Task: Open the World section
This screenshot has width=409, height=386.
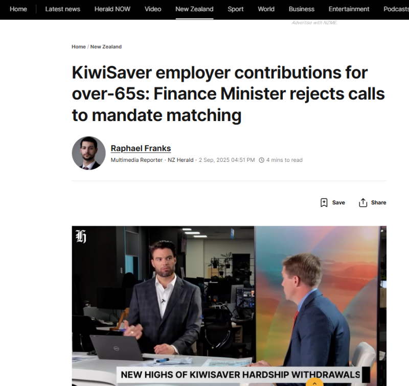Action: click(x=266, y=9)
